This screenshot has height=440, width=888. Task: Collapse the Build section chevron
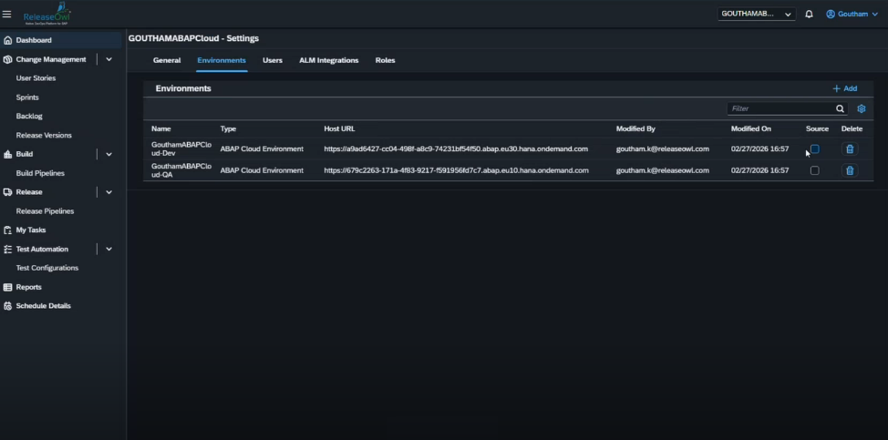(109, 154)
